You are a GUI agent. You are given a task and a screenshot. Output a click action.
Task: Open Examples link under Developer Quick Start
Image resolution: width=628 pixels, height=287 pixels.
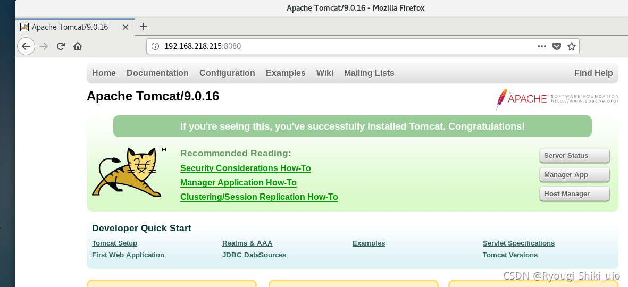369,243
